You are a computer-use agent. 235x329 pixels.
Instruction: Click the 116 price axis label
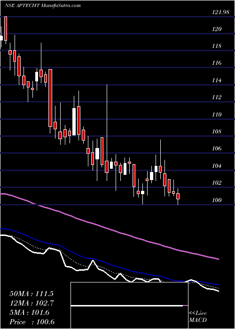pos(217,63)
